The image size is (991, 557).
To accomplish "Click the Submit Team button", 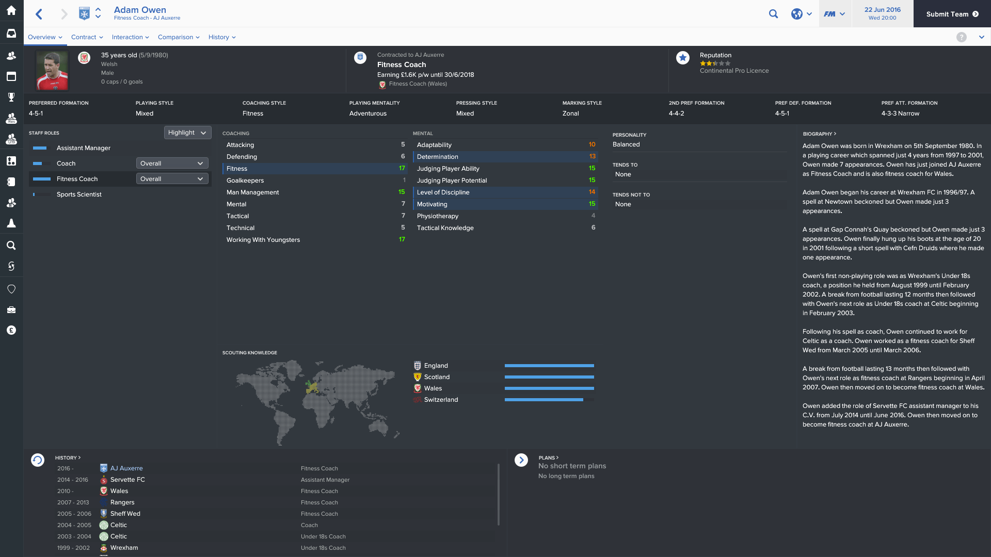I will coord(952,14).
